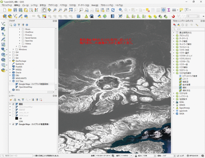This screenshot has height=158, width=205.
Task: Click the Map Tips yellow speech bubble icon
Action: (x=181, y=10)
